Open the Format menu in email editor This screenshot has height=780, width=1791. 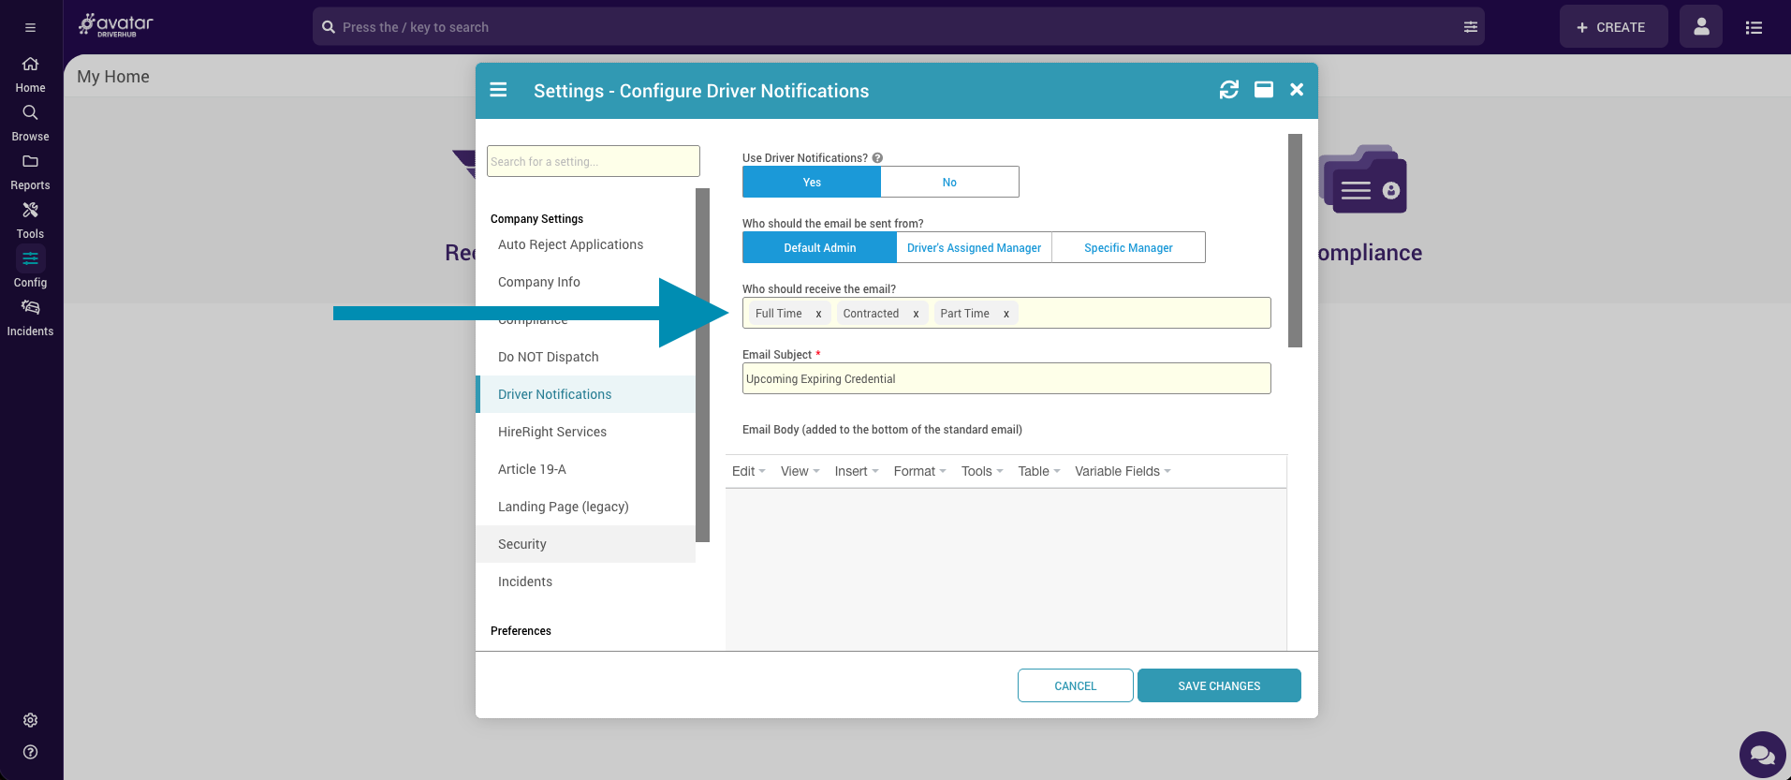[919, 471]
